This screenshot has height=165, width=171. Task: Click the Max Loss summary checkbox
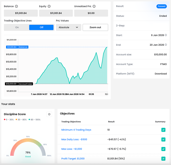coord(163,149)
